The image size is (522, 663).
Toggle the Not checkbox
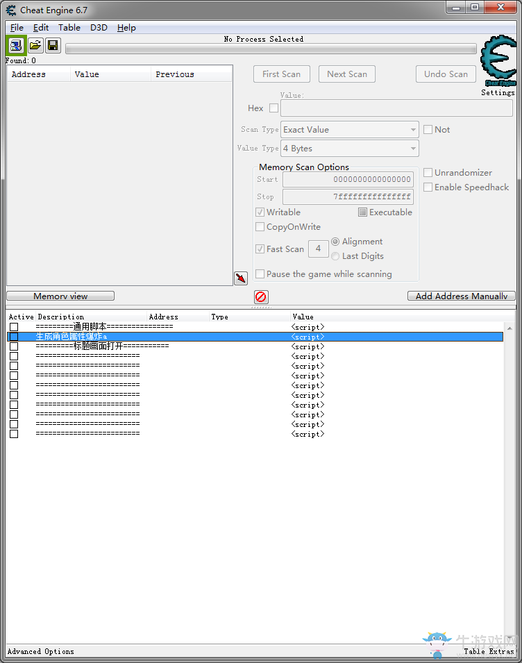tap(428, 129)
